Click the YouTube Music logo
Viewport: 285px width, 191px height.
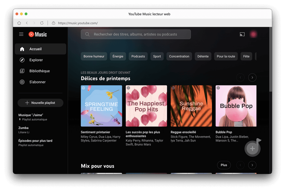[38, 34]
